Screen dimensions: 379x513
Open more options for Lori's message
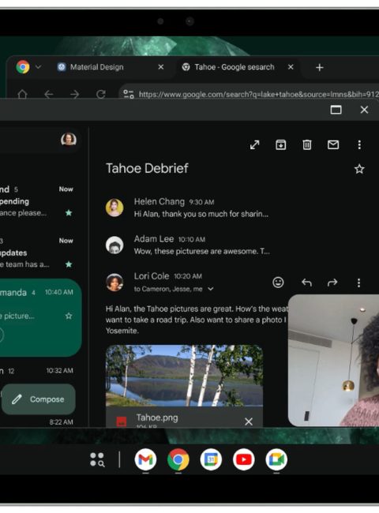click(x=359, y=283)
